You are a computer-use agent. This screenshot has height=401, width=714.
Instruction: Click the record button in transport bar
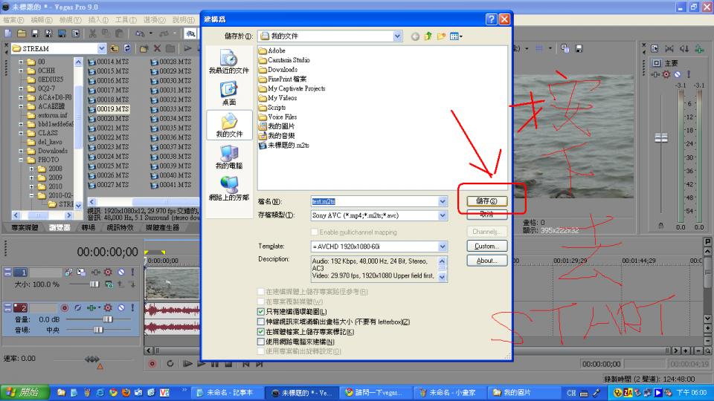(152, 363)
